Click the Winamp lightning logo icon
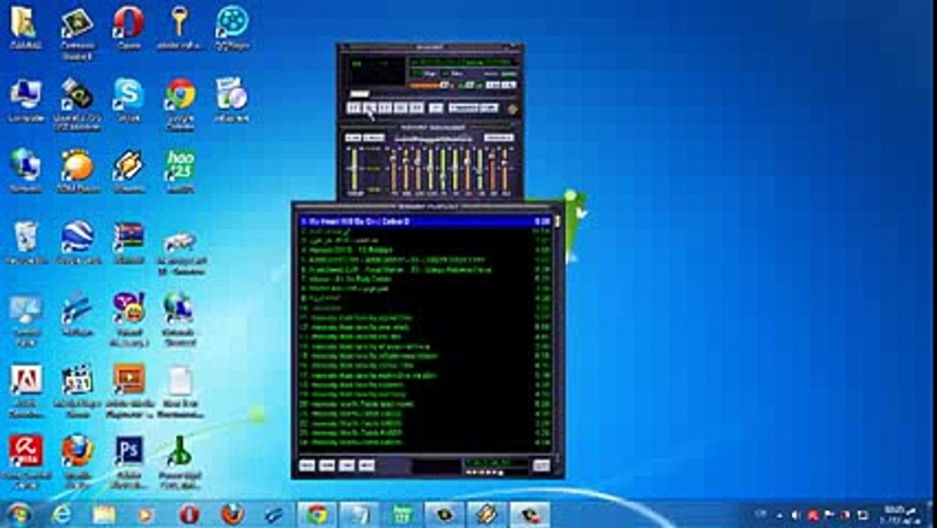937x528 pixels. click(512, 109)
